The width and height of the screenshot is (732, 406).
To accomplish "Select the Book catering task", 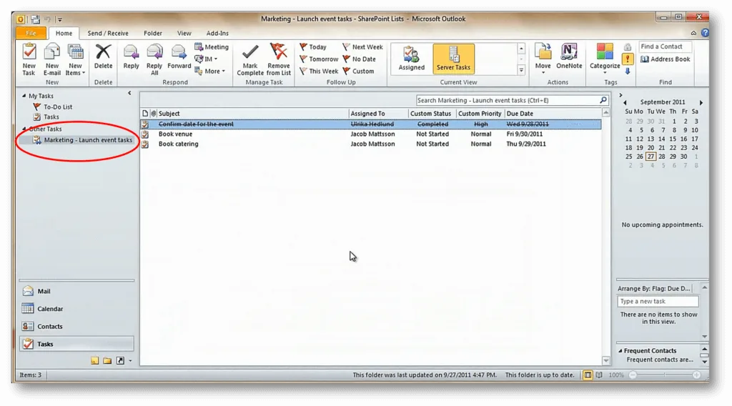I will point(371,144).
